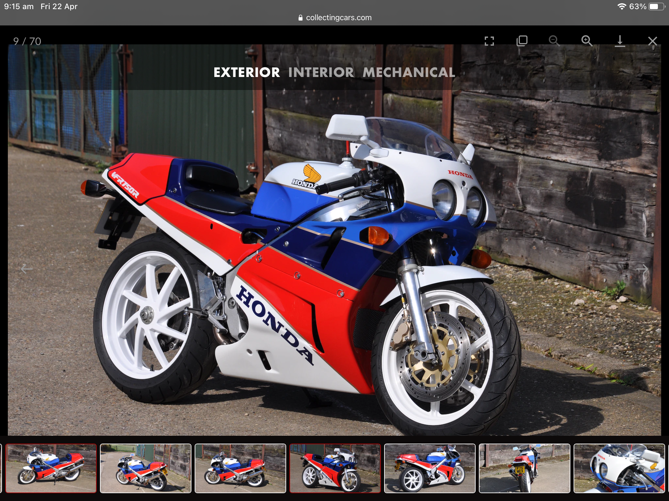This screenshot has width=669, height=501.
Task: Enter fullscreen gallery view
Action: coord(489,41)
